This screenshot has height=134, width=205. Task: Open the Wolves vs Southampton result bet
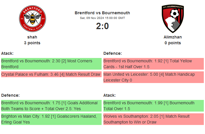[153, 119]
